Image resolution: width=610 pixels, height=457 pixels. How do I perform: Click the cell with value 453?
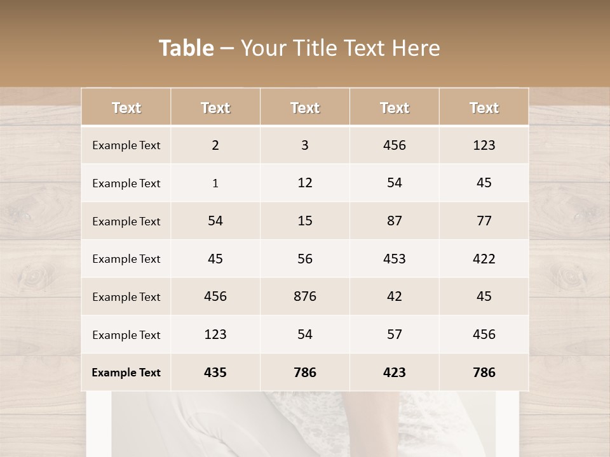(x=395, y=258)
